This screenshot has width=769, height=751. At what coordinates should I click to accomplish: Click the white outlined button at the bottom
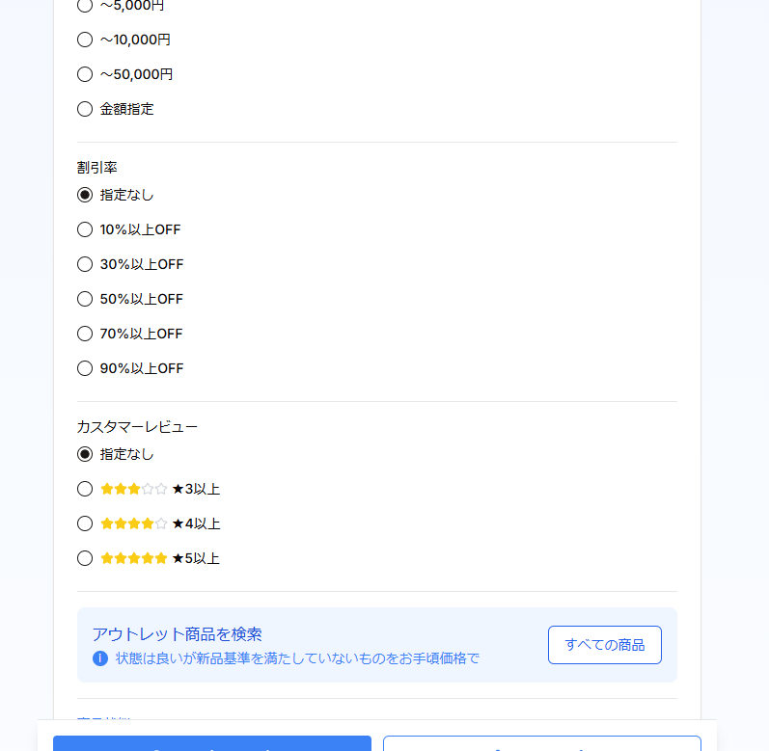541,743
